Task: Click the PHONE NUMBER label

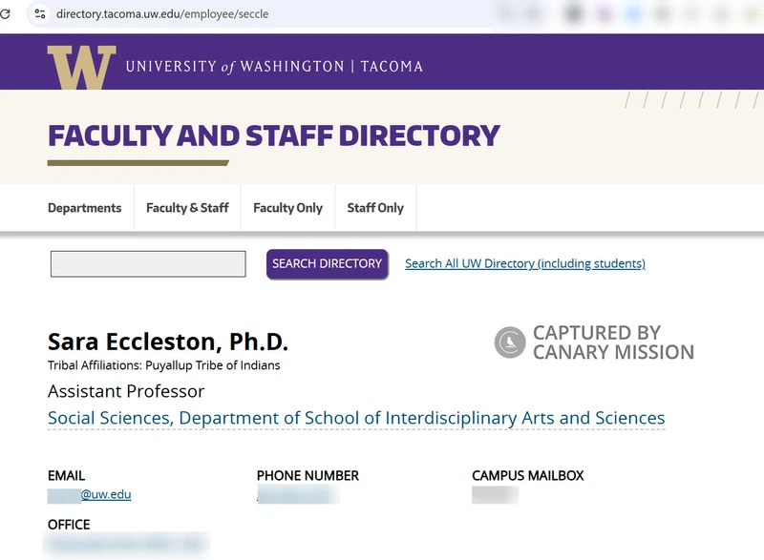Action: coord(308,475)
